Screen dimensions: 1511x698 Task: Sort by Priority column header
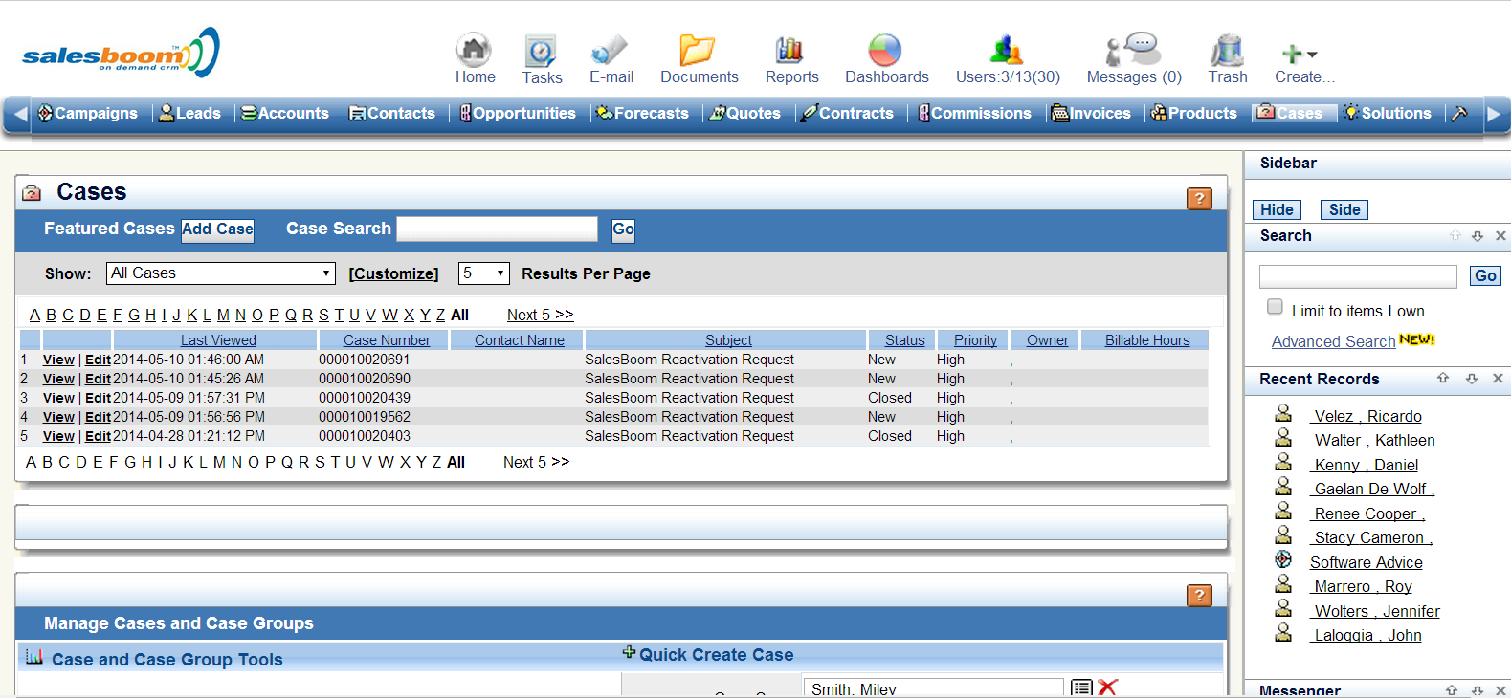(x=975, y=340)
